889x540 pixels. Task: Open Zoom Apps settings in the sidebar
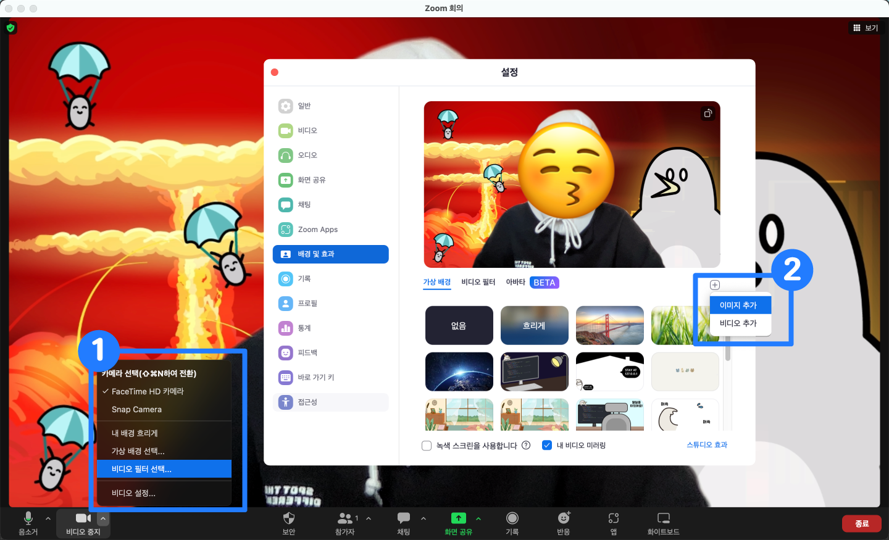tap(330, 230)
